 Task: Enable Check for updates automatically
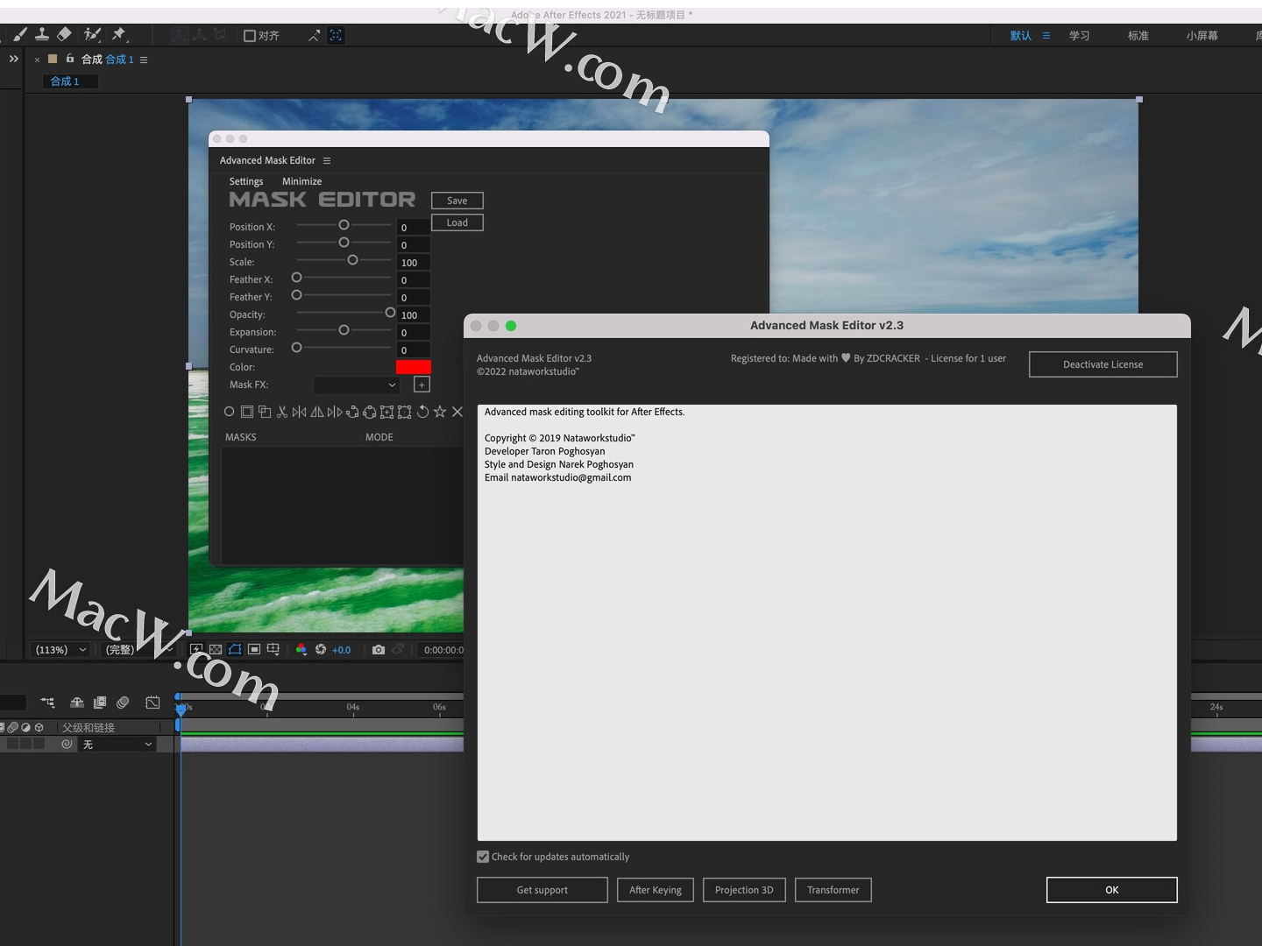click(483, 857)
